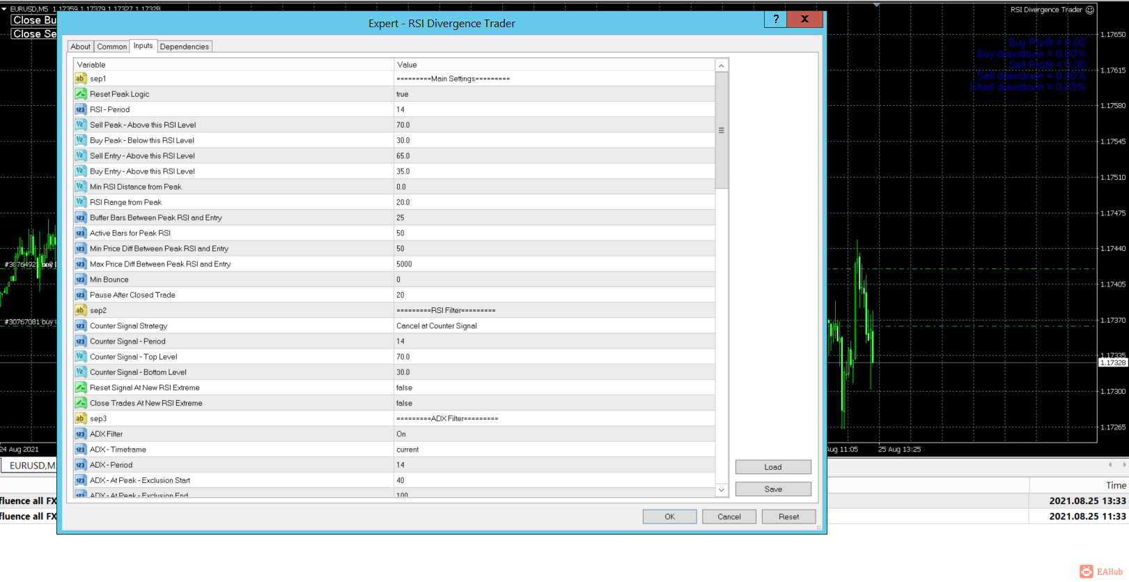
Task: Click the Buy Entry row type icon
Action: [81, 171]
